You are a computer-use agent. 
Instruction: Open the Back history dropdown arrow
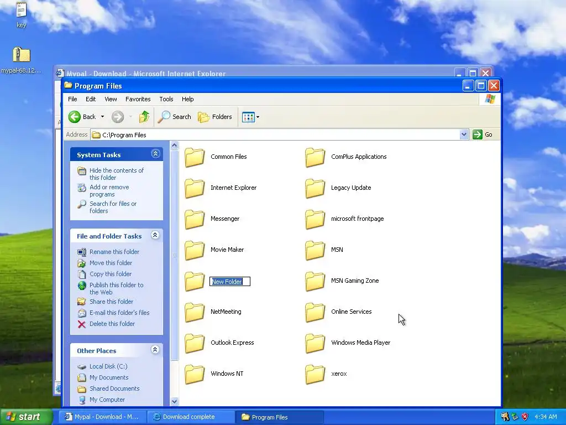[x=102, y=117]
